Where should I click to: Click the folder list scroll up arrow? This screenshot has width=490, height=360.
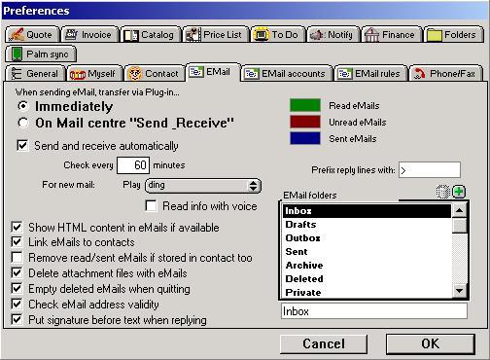click(x=459, y=210)
